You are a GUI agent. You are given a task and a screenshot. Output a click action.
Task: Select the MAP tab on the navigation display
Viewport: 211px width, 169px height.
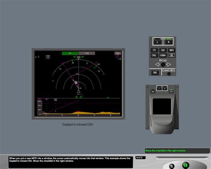pos(70,53)
